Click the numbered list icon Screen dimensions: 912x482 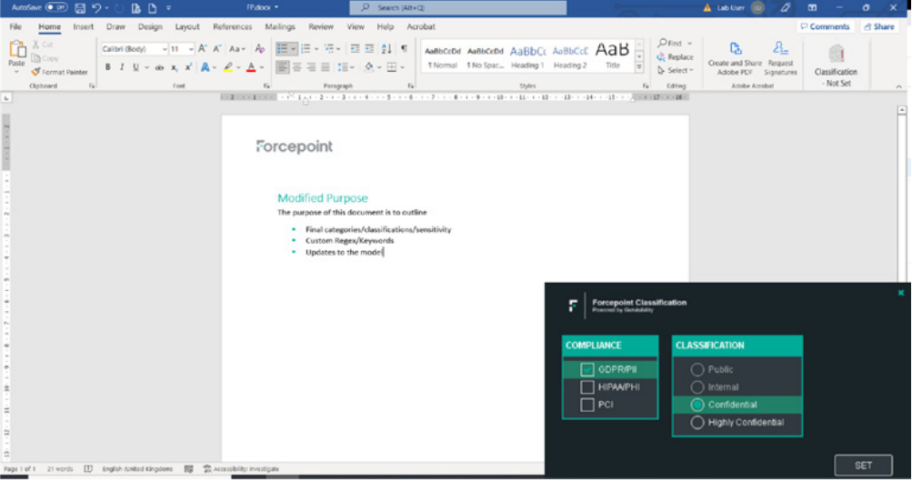coord(306,49)
